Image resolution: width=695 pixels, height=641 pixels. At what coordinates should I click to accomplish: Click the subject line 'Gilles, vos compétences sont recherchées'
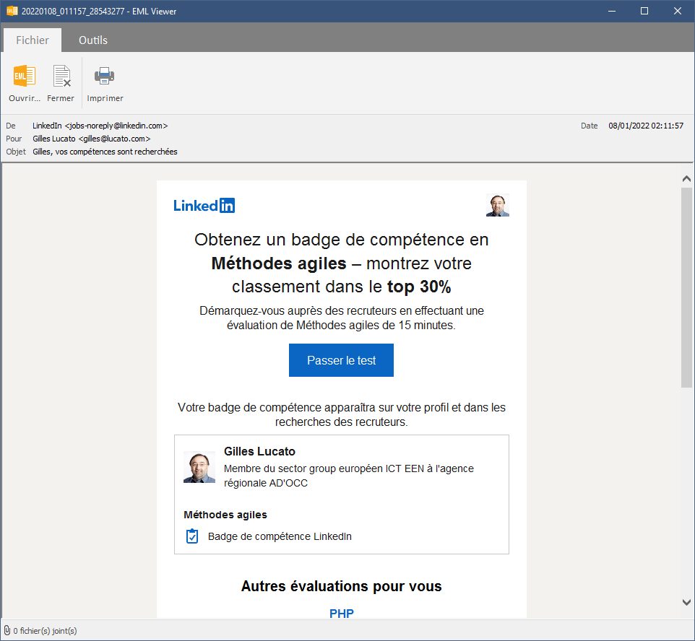(x=105, y=152)
